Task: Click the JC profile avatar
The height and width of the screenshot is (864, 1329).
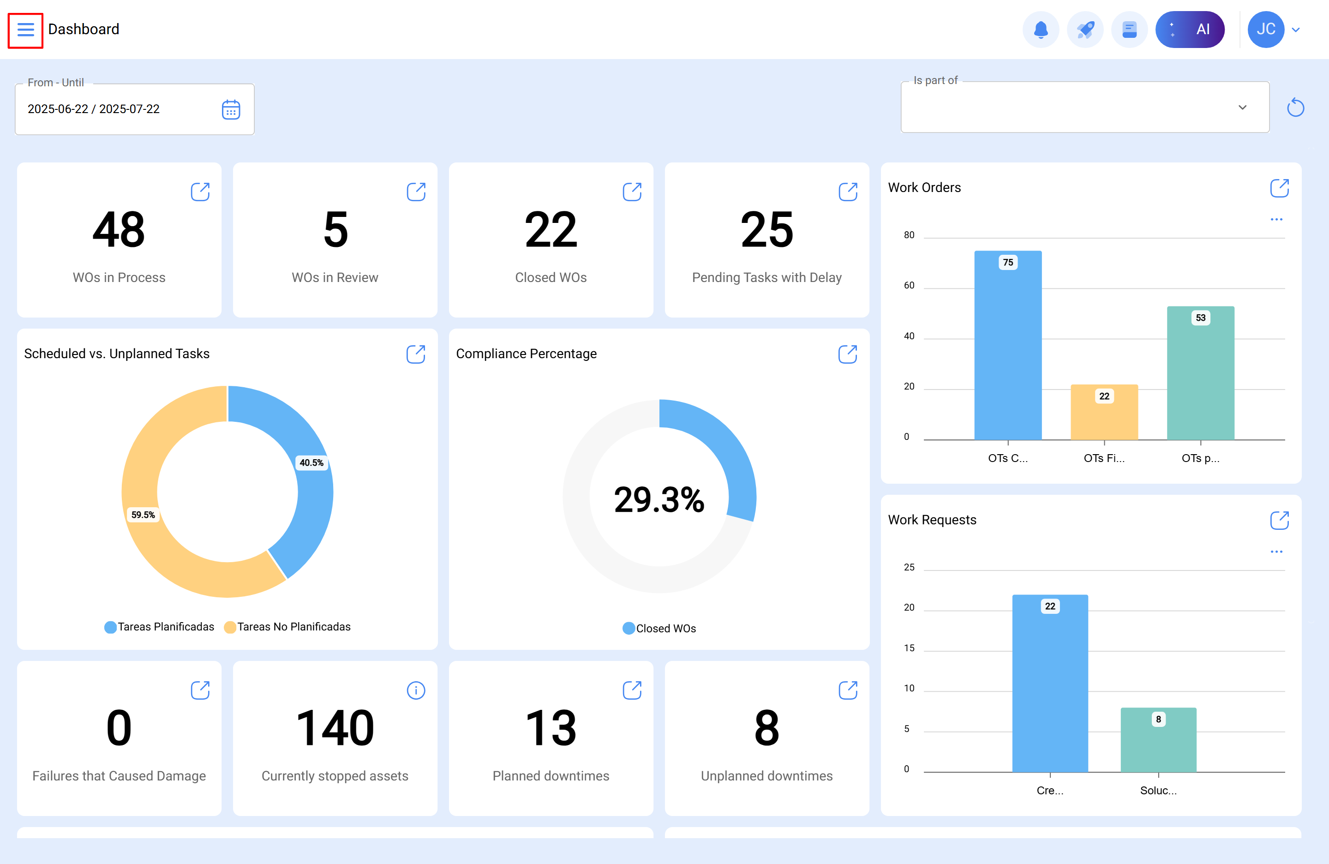Action: [1266, 29]
